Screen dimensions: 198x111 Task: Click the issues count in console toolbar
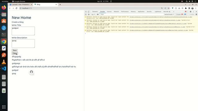coord(182,14)
